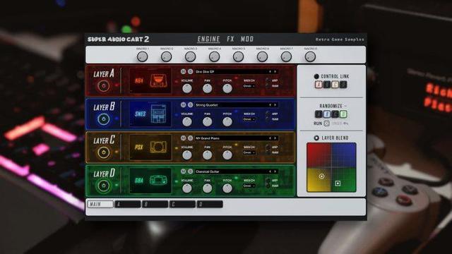This screenshot has width=452, height=254.
Task: Toggle Control Link for layer C
Action: coord(335,85)
